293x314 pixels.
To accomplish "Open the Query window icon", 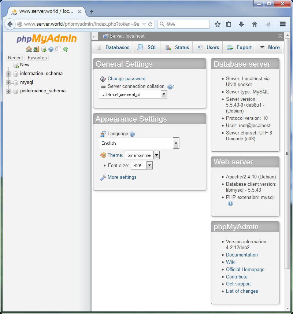I will click(x=44, y=49).
